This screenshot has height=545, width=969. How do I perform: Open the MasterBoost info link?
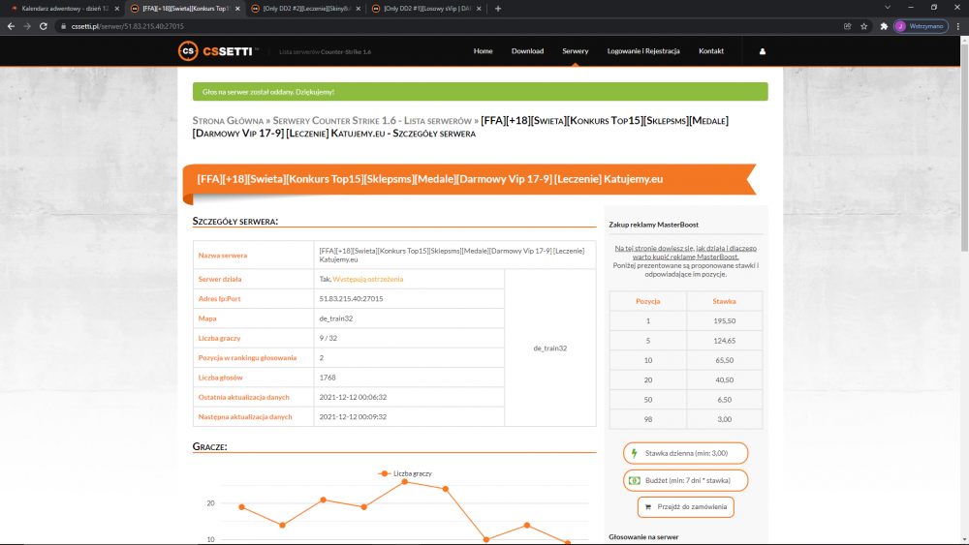(x=685, y=253)
